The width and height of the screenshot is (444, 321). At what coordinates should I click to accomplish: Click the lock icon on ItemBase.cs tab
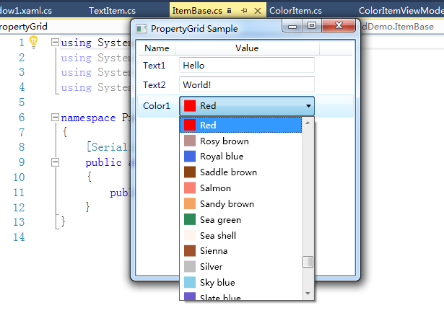(x=229, y=11)
